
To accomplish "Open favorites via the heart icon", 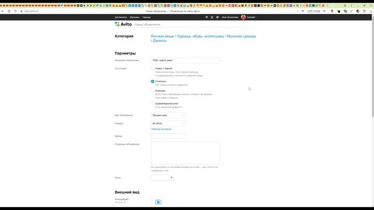I will pos(206,17).
